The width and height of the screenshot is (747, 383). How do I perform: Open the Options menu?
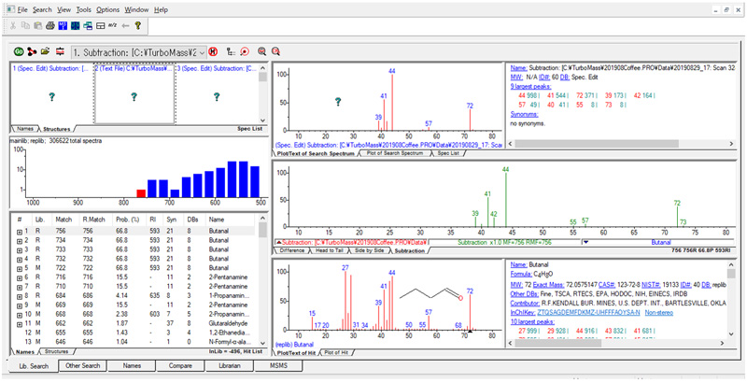[x=107, y=9]
